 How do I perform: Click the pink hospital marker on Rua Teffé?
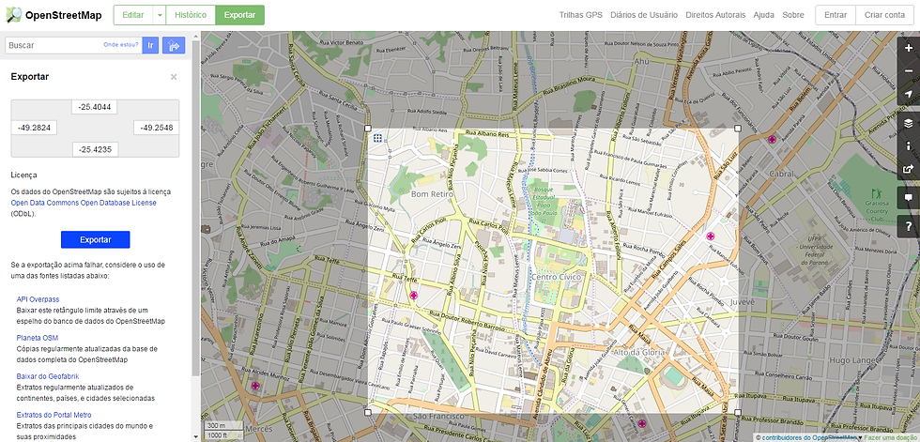[414, 296]
